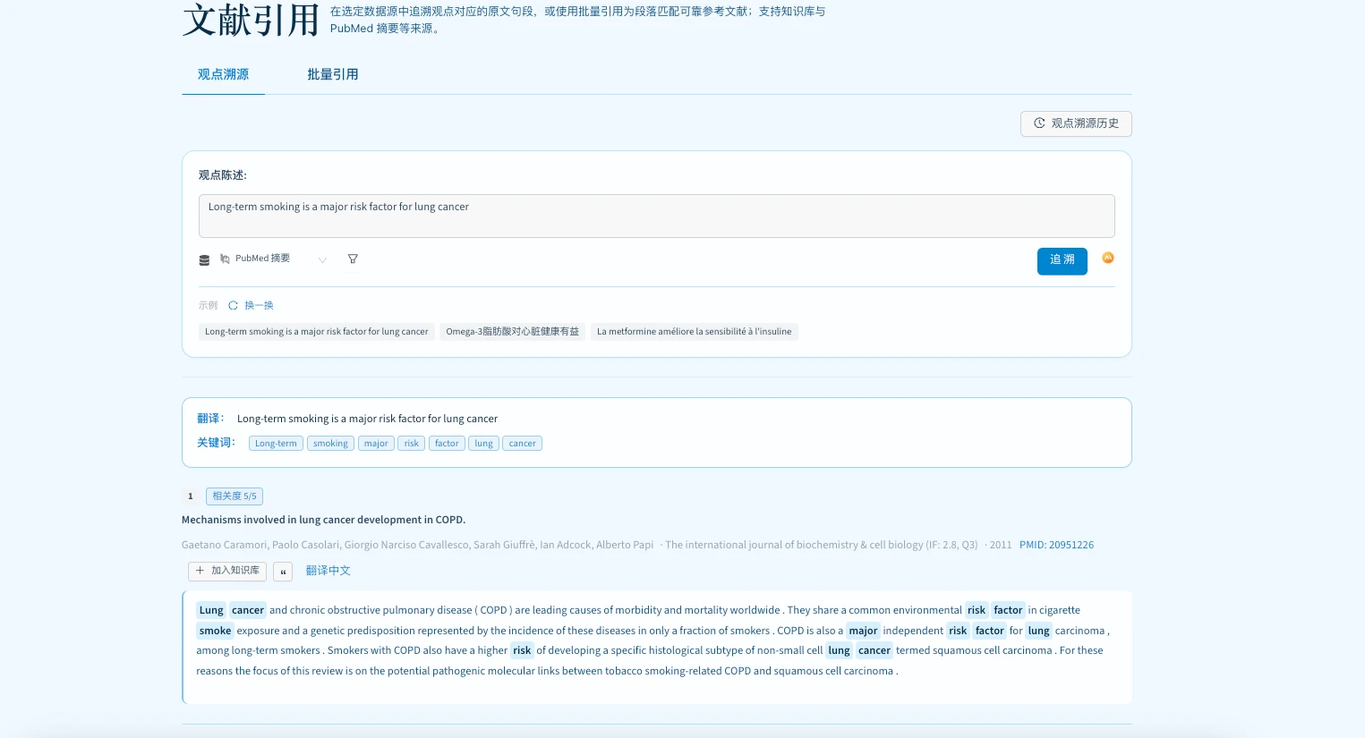Add the article via 加入知识库
The image size is (1365, 738).
tap(227, 571)
